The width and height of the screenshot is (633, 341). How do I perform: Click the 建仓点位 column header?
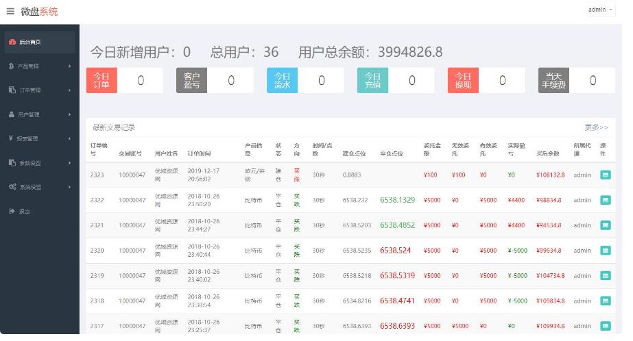(x=354, y=153)
